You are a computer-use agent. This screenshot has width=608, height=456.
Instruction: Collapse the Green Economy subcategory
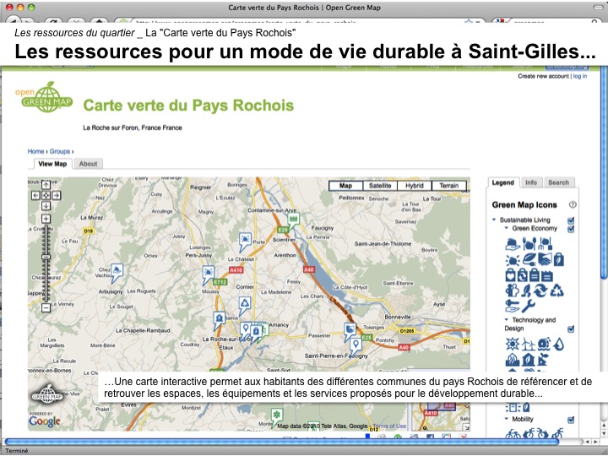507,229
